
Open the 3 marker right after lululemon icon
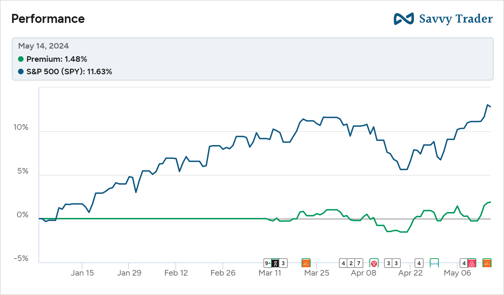point(389,263)
